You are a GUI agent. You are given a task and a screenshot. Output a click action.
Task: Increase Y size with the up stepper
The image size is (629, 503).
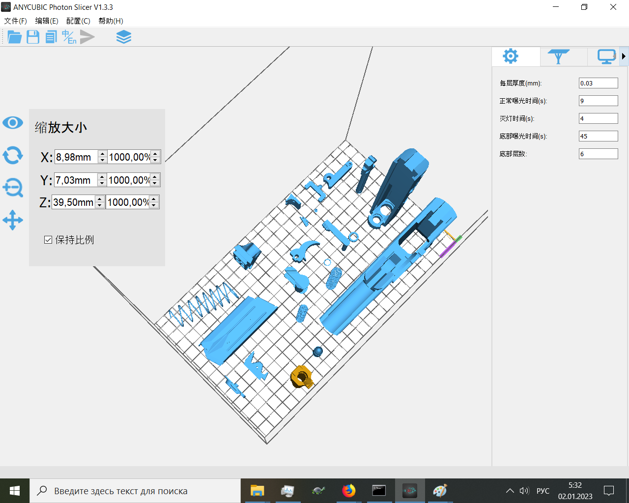click(x=102, y=177)
